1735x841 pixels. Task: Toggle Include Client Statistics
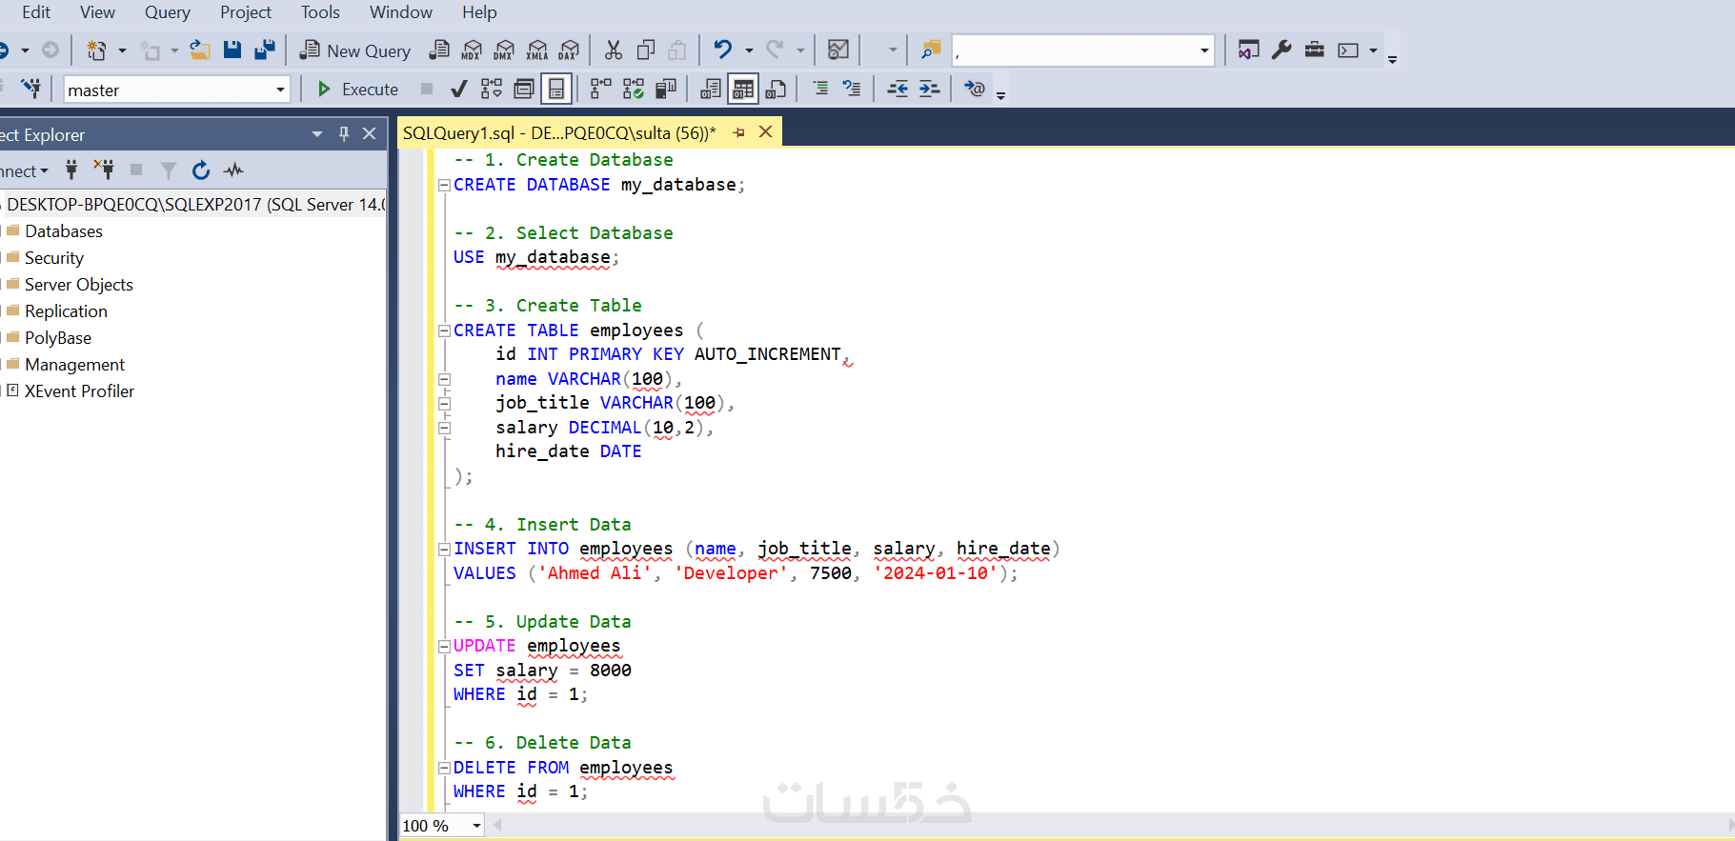click(666, 90)
